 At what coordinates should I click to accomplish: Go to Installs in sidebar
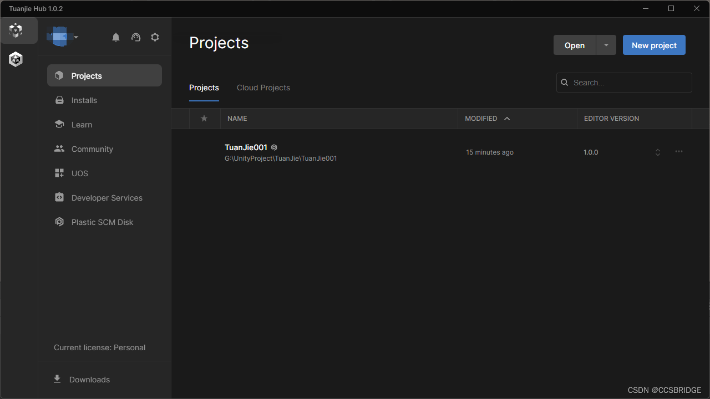[x=104, y=100]
